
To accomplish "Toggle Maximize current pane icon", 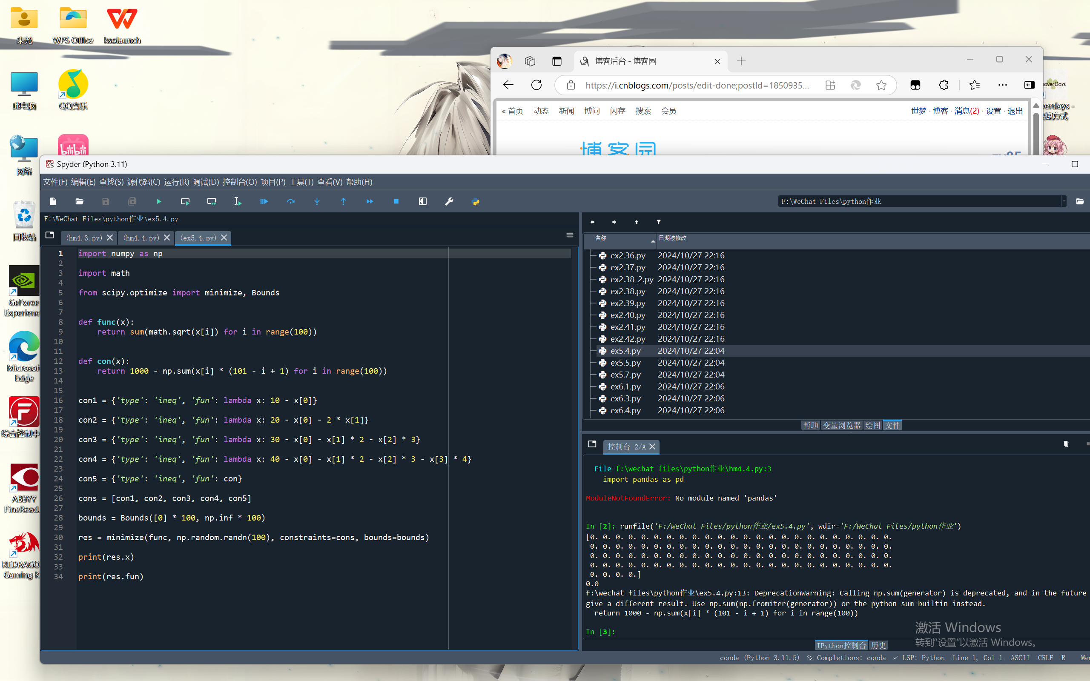I will (422, 201).
